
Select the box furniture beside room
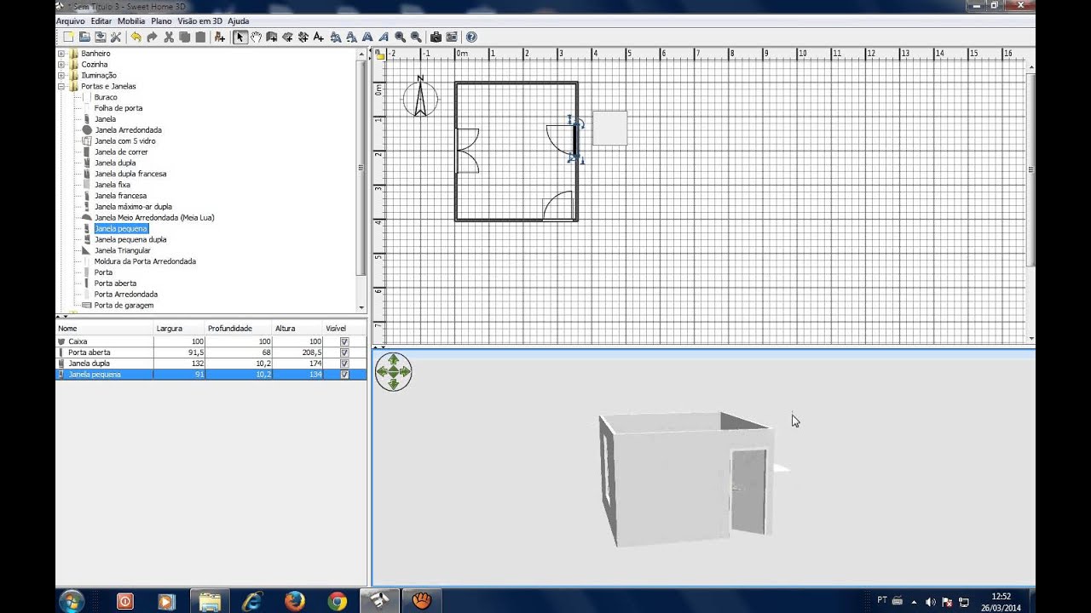(609, 128)
